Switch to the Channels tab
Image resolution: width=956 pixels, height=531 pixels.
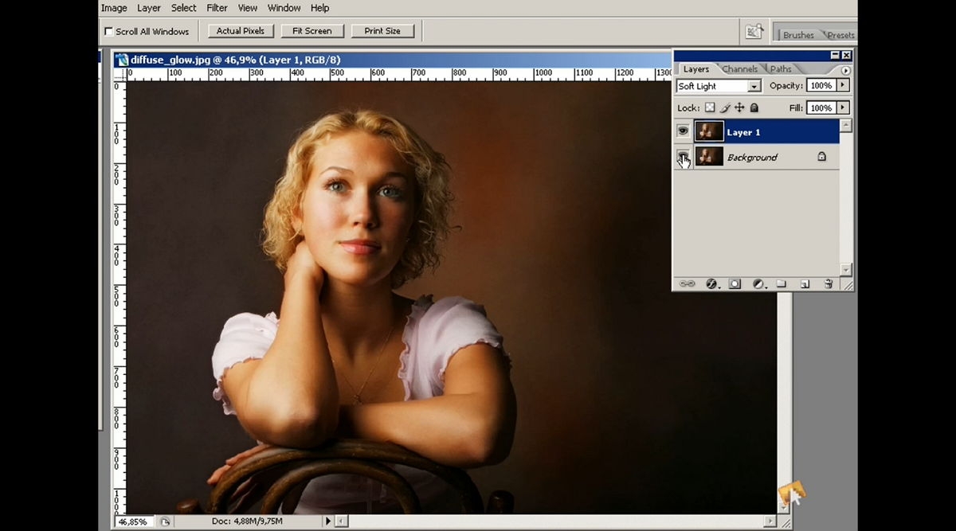(x=740, y=69)
